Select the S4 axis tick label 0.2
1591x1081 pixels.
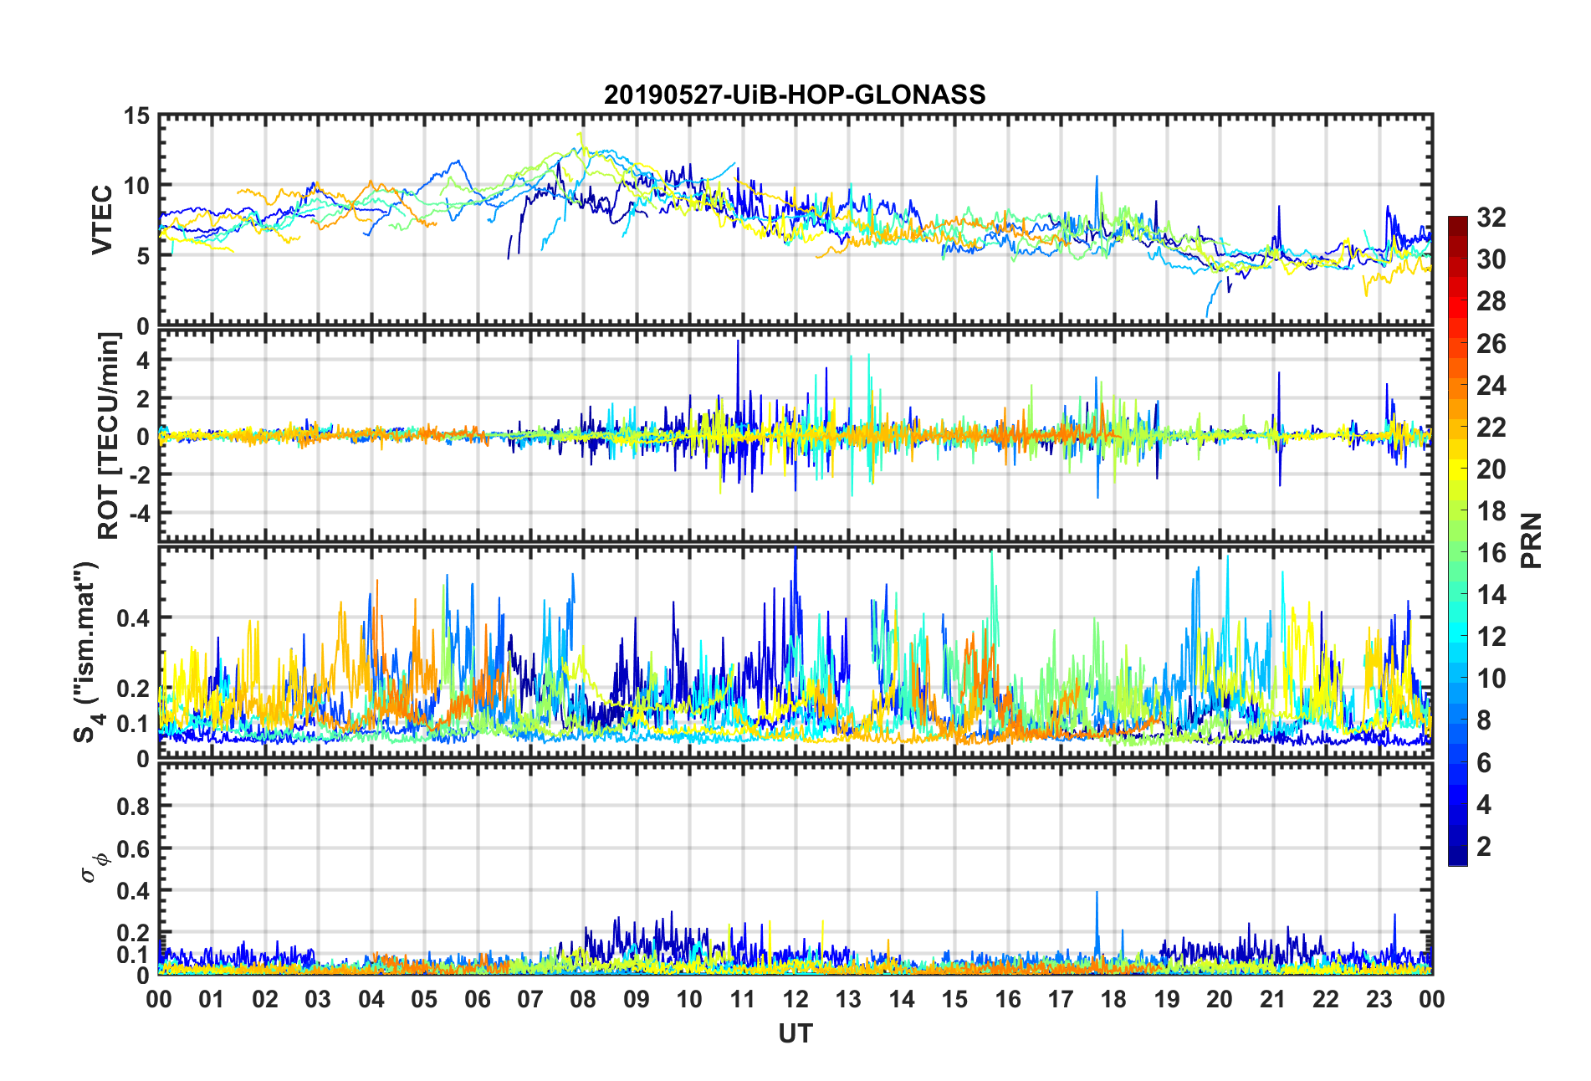[133, 689]
